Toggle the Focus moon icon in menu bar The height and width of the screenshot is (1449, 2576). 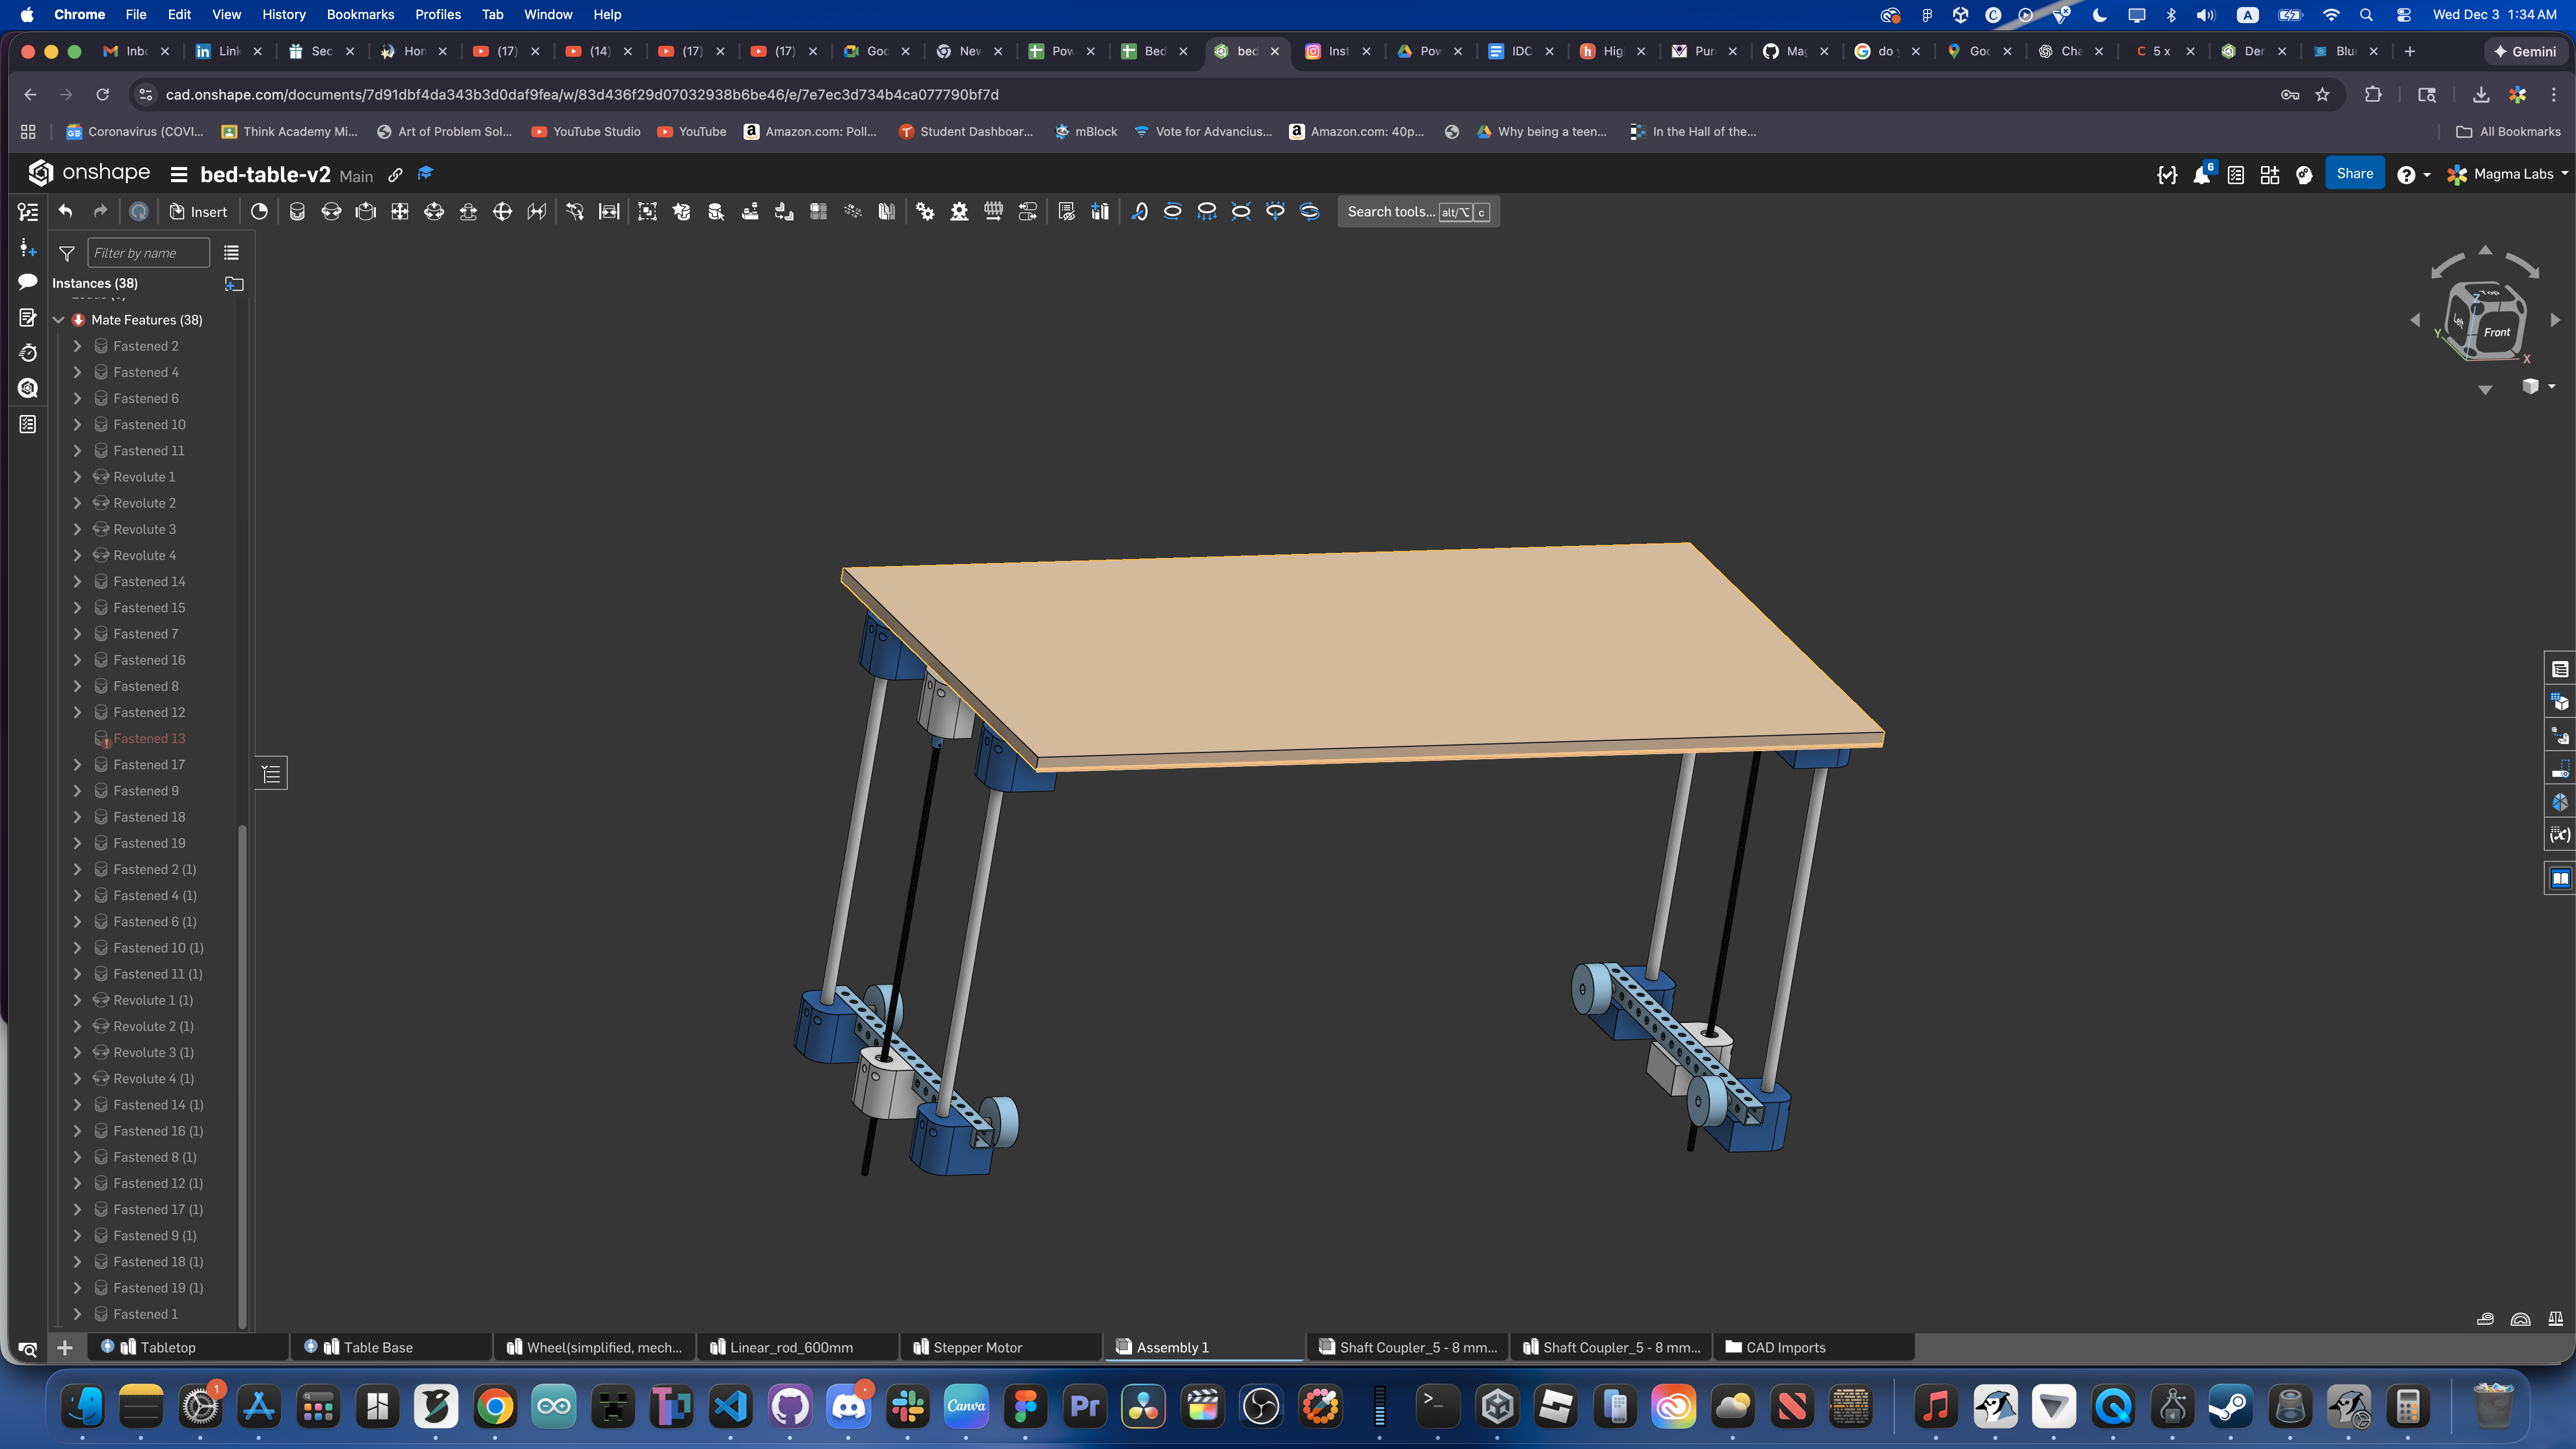(x=2099, y=14)
